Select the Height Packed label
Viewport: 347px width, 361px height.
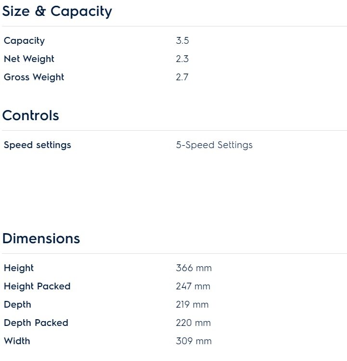pyautogui.click(x=37, y=286)
